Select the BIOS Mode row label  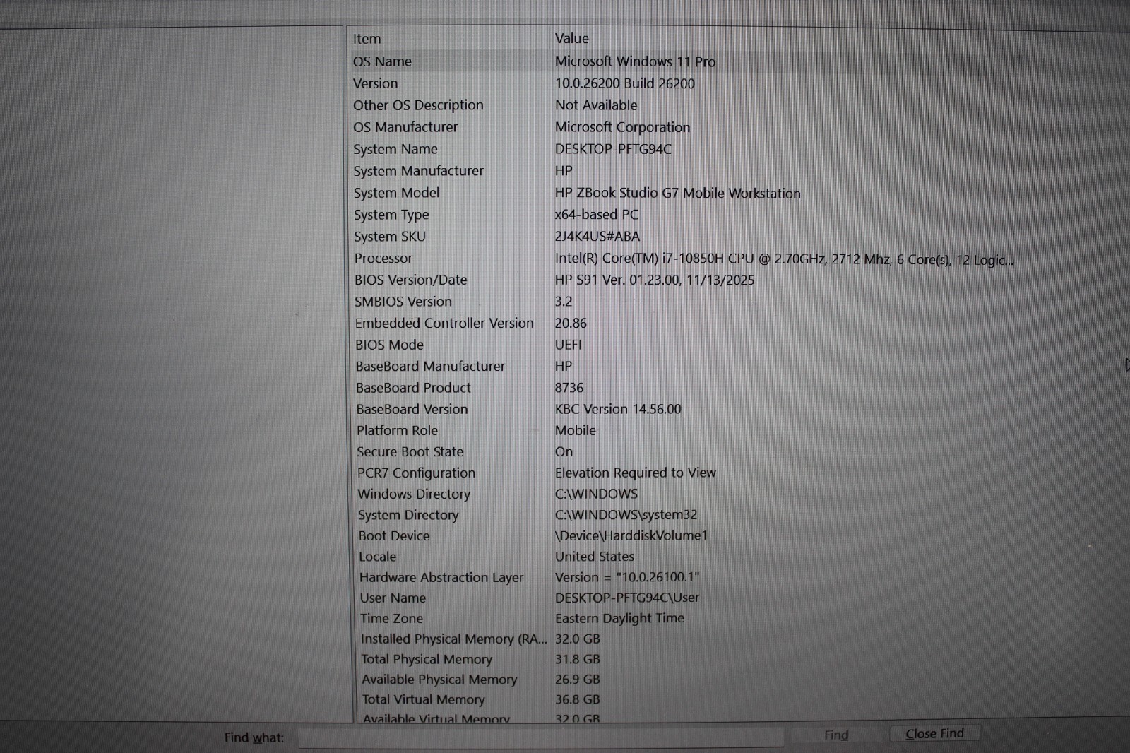tap(389, 345)
